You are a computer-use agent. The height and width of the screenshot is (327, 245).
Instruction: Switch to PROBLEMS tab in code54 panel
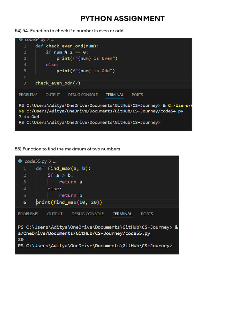click(28, 95)
